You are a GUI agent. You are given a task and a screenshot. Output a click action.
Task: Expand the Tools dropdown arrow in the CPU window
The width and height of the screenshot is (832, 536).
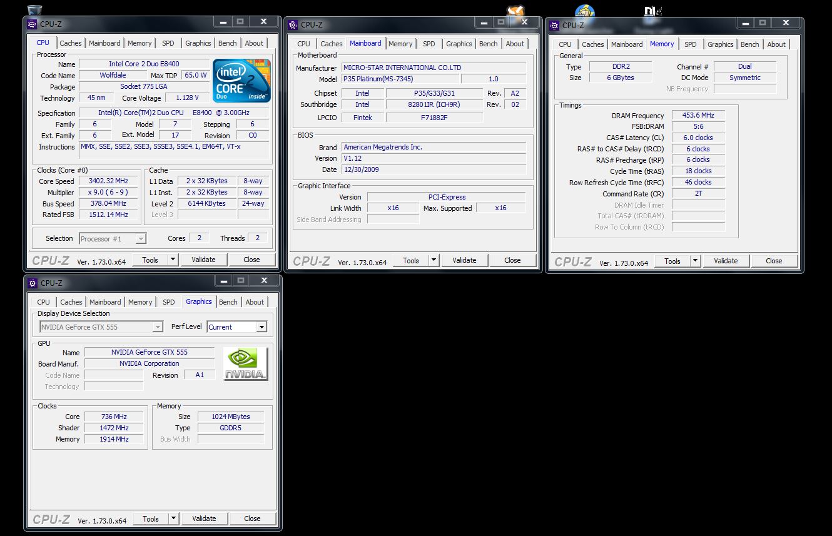coord(173,260)
